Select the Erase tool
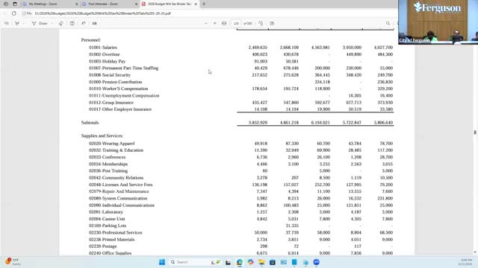Screen dimensions: 478x268 61,23
